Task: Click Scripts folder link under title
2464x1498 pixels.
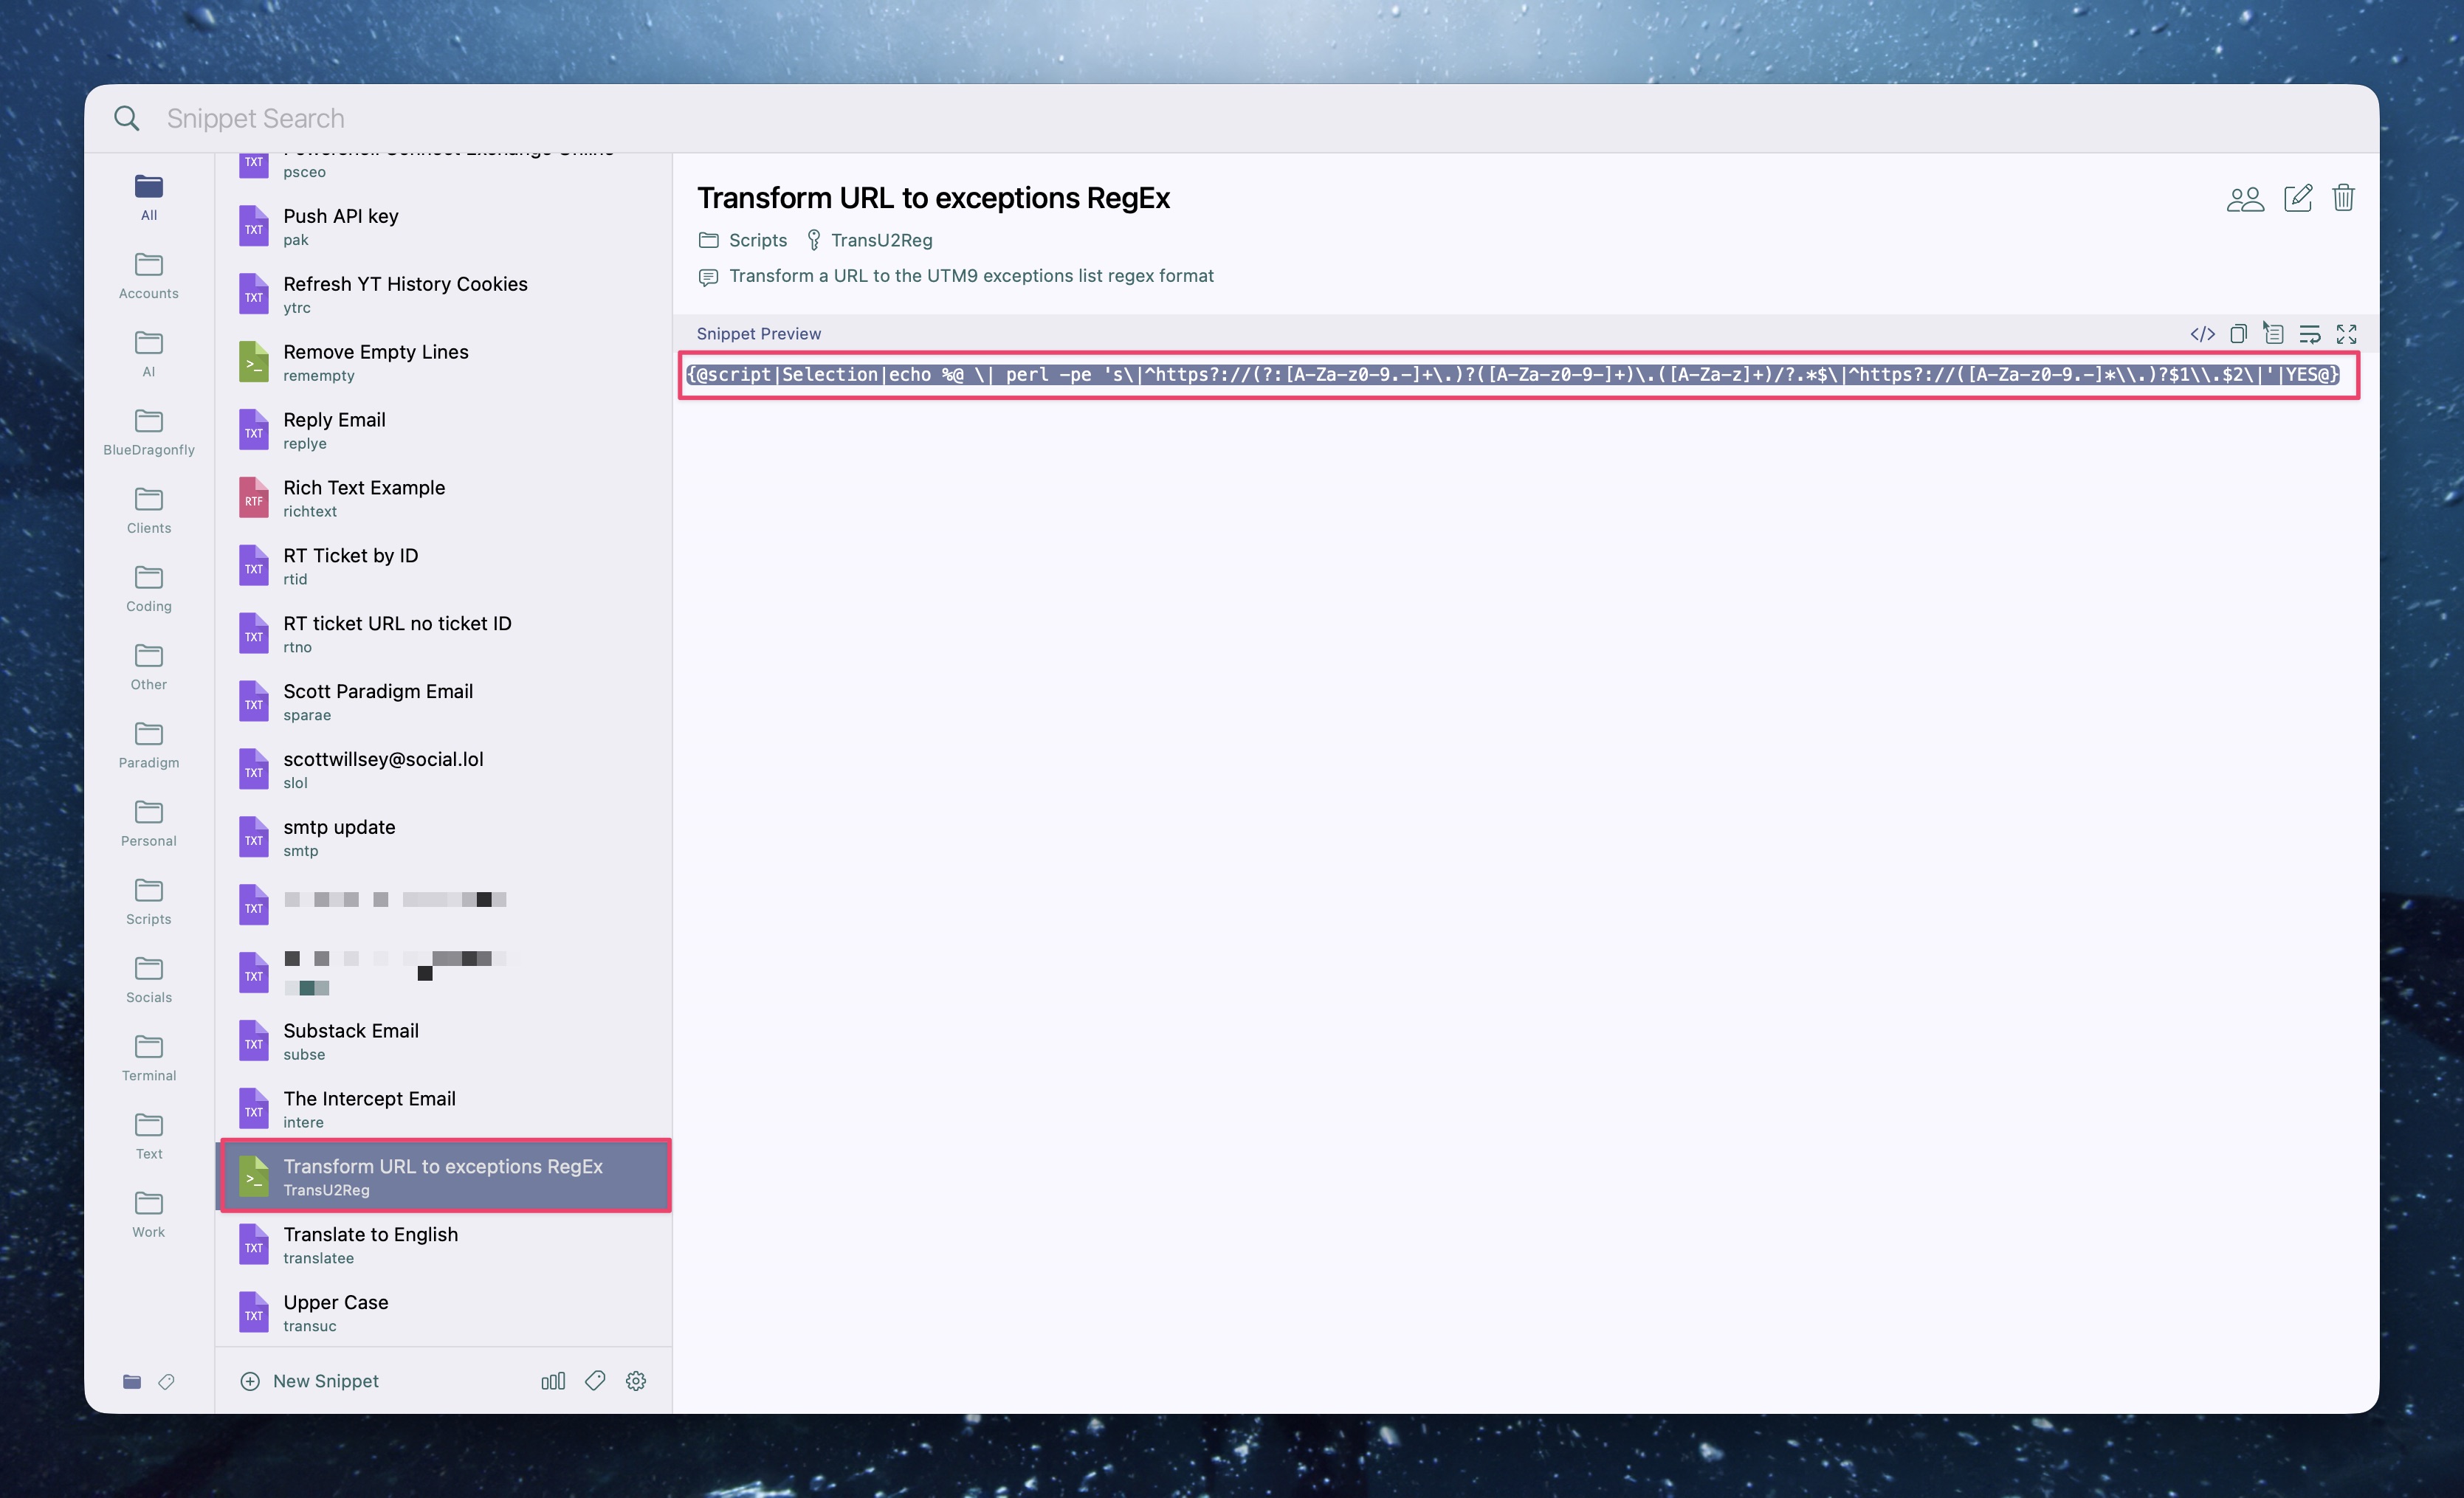Action: tap(757, 240)
